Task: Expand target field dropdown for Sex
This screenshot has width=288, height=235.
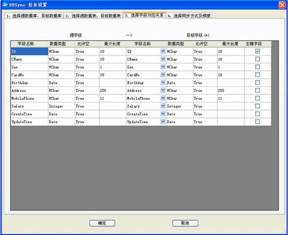Action: [163, 67]
